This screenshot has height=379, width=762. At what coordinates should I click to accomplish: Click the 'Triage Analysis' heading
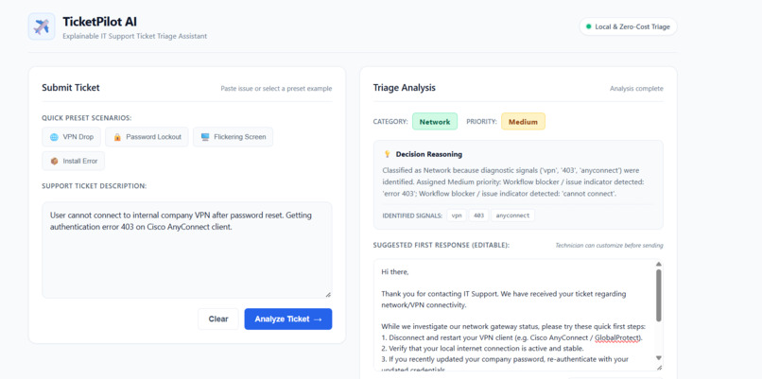pos(405,88)
